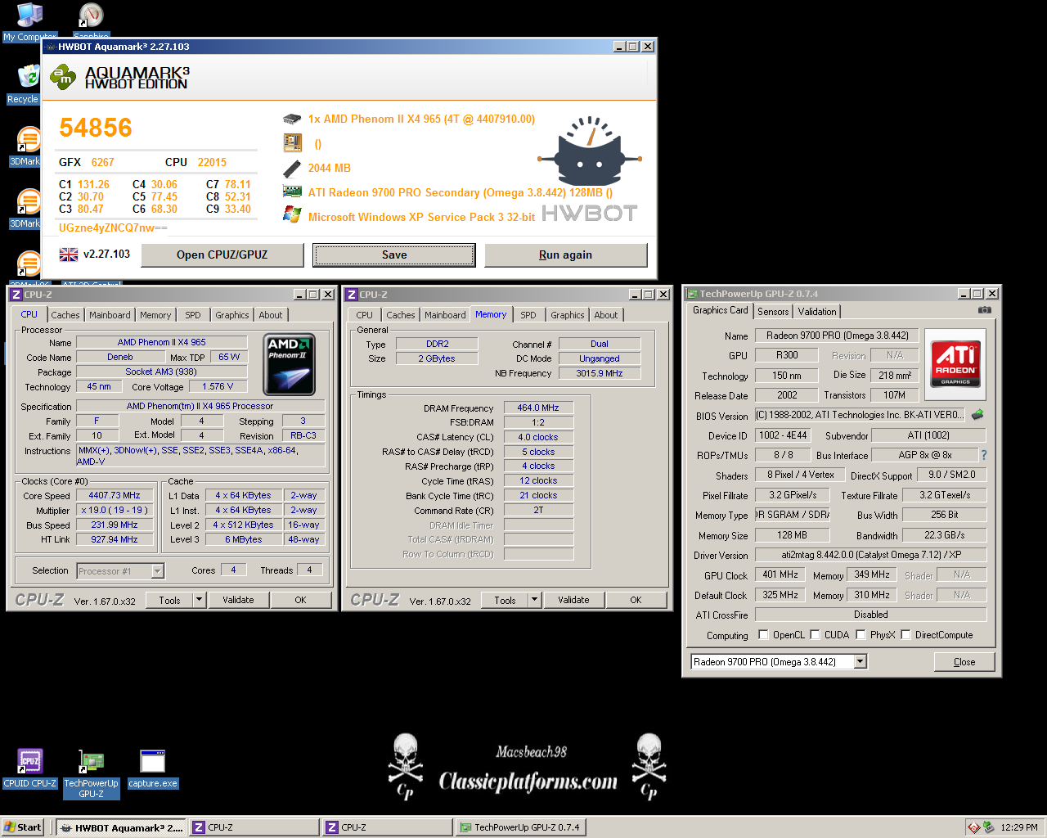Switch to Sensors tab in GPU-Z
The height and width of the screenshot is (838, 1047).
(x=773, y=312)
